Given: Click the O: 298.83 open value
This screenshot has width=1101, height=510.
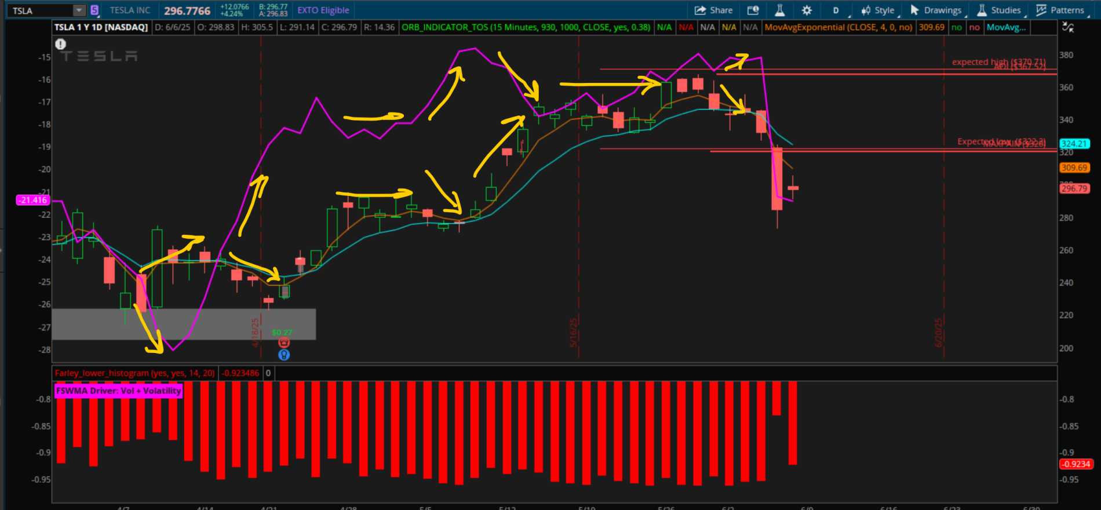Looking at the screenshot, I should (216, 27).
